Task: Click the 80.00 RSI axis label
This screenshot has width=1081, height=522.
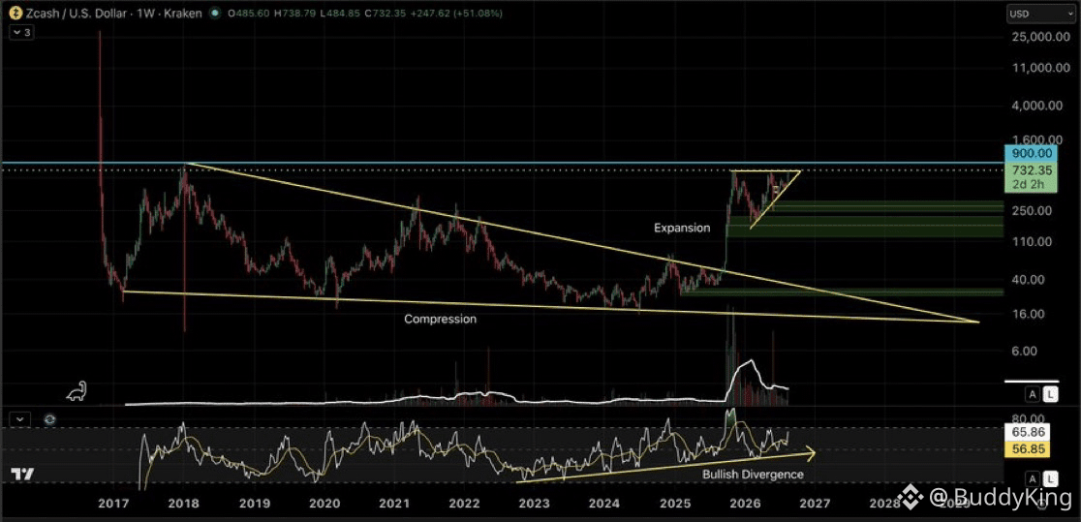Action: pyautogui.click(x=1027, y=419)
